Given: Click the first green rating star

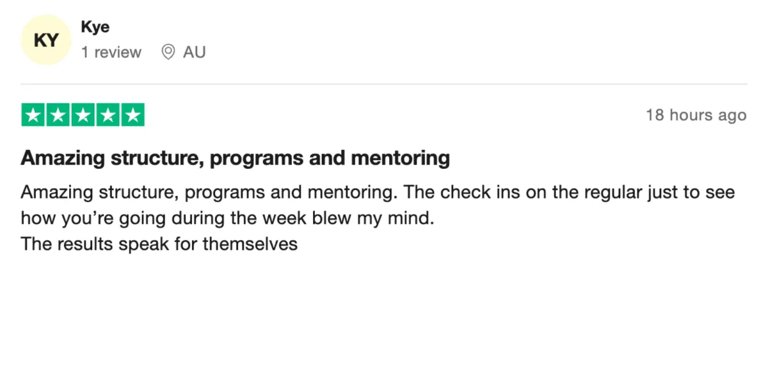Looking at the screenshot, I should click(33, 115).
